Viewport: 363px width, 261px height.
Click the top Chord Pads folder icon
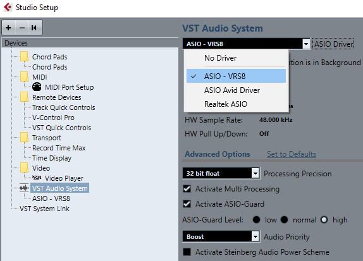[24, 56]
